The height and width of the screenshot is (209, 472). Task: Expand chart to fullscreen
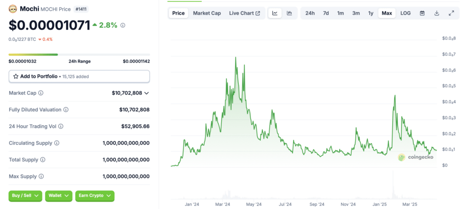coord(451,13)
